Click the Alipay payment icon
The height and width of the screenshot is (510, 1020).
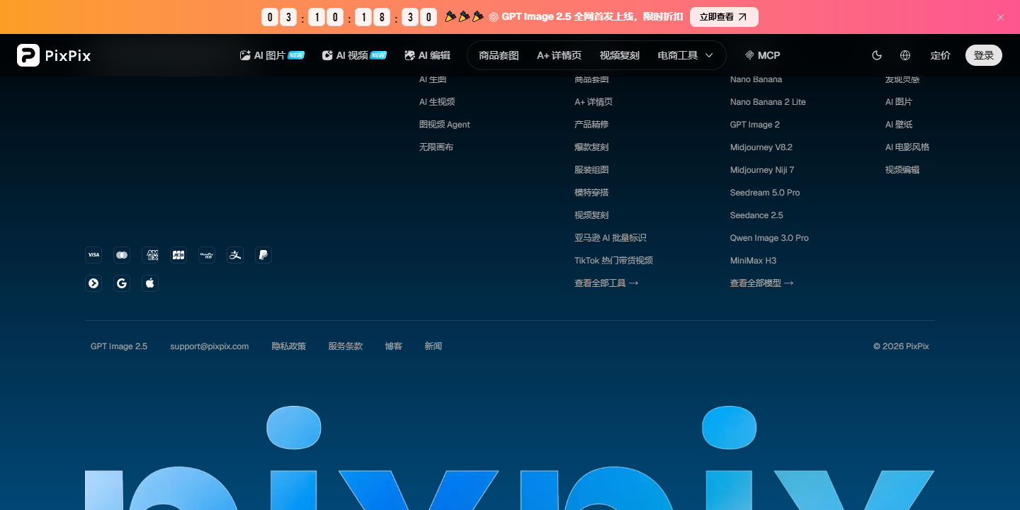tap(235, 255)
